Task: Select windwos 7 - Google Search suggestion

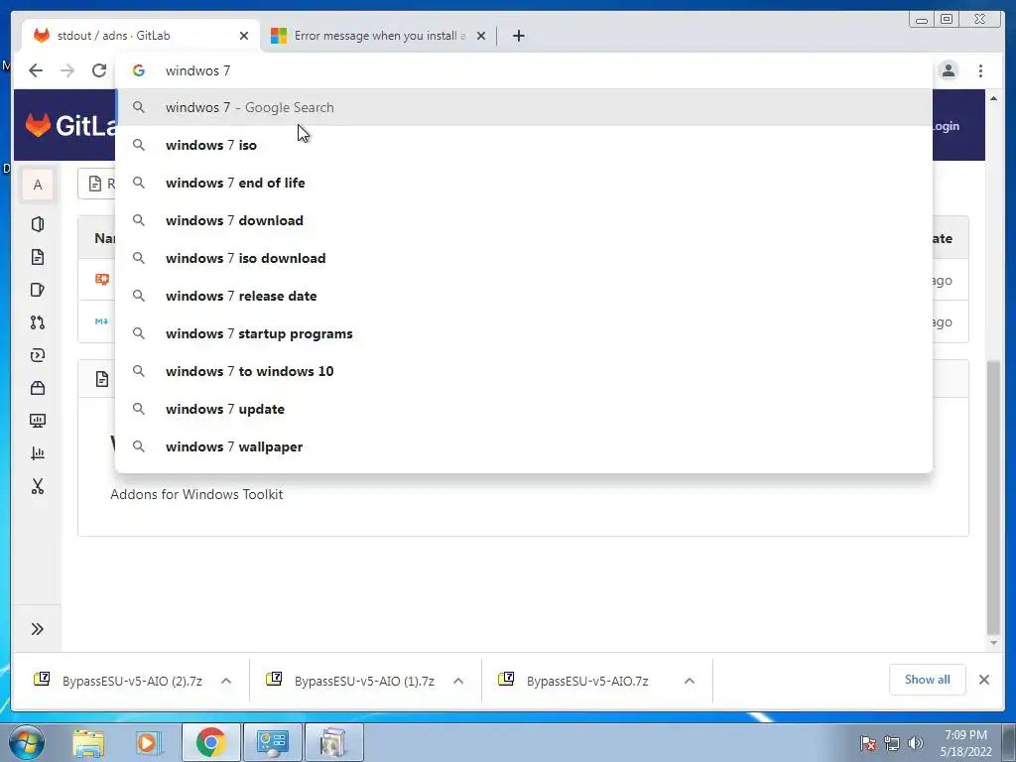Action: tap(524, 107)
